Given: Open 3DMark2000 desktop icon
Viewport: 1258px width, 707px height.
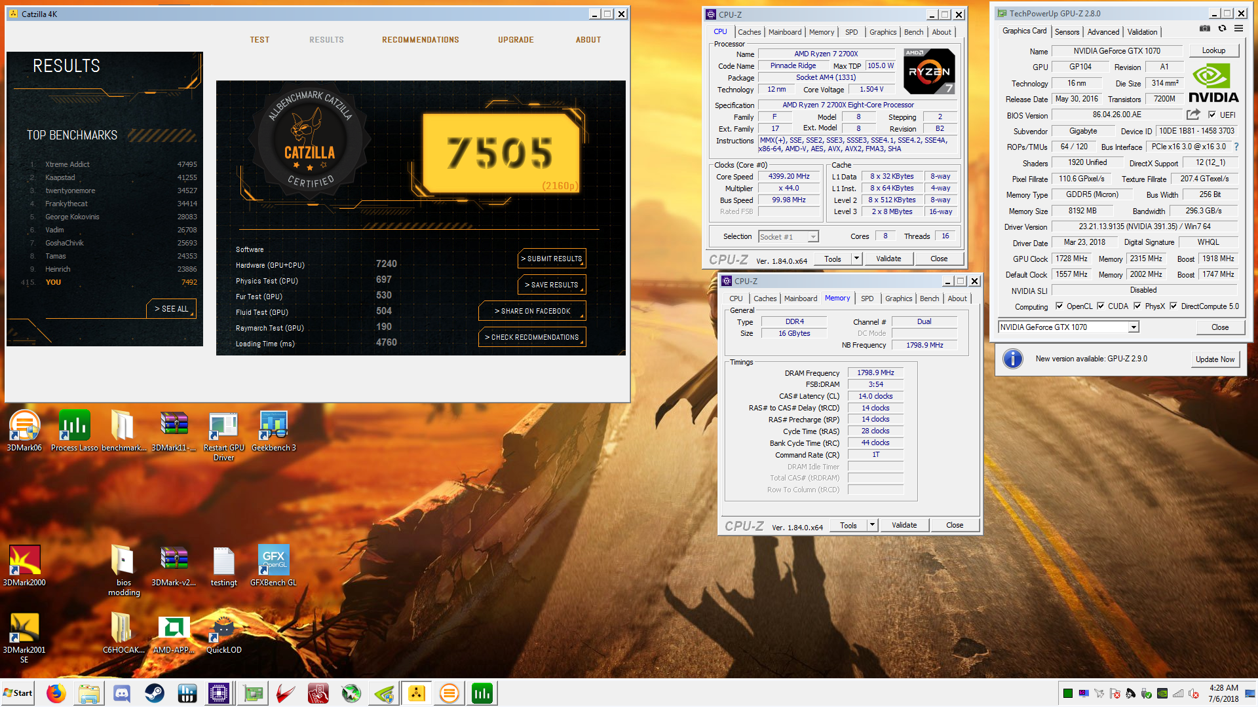Looking at the screenshot, I should pyautogui.click(x=24, y=566).
